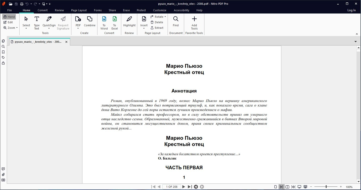
Task: Start slideshow mode from status bar
Action: [x=305, y=187]
